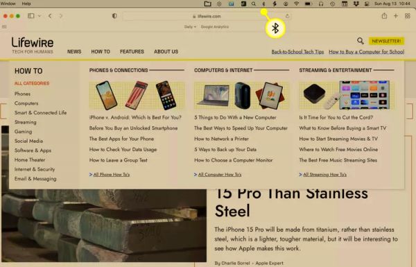The height and width of the screenshot is (267, 416).
Task: Click the NEWSLETTER! button
Action: tap(387, 41)
